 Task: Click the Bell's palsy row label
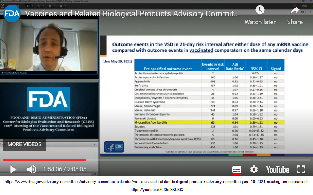tap(141, 85)
